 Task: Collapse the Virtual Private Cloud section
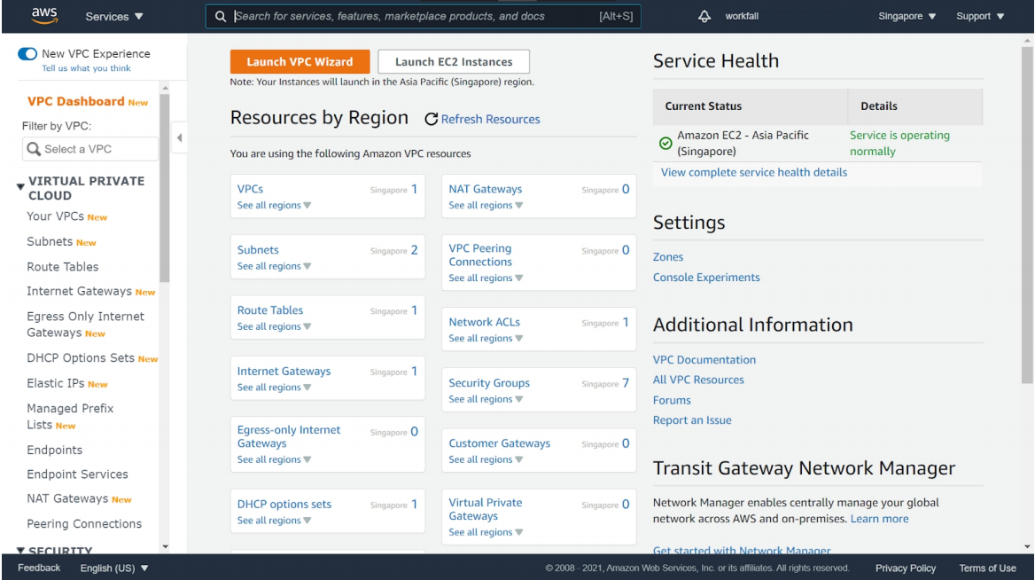(20, 187)
